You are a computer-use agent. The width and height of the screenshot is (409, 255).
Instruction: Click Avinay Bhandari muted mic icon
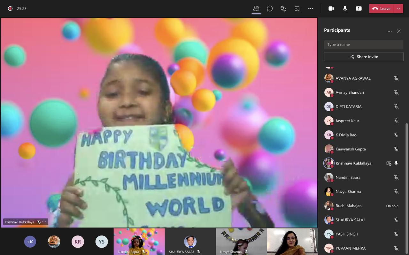point(396,92)
